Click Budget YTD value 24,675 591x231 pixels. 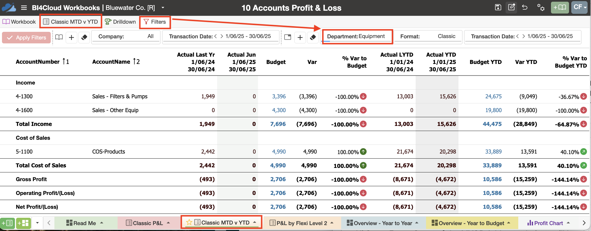[493, 96]
